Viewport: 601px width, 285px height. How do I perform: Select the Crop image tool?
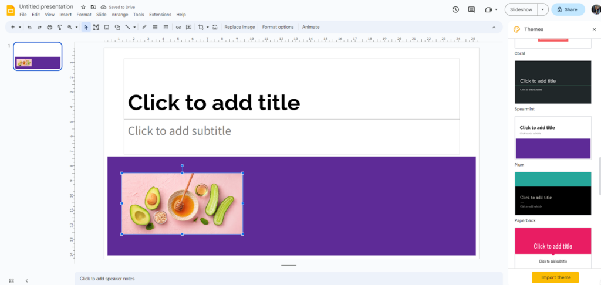pyautogui.click(x=201, y=27)
